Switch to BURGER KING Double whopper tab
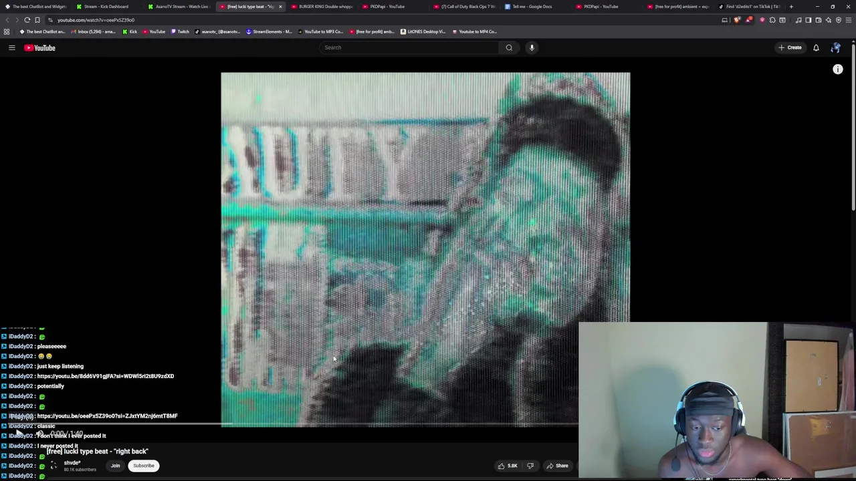This screenshot has width=856, height=481. click(322, 7)
